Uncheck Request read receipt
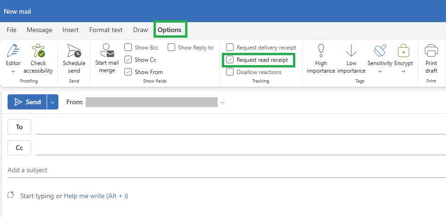This screenshot has width=446, height=217. 230,59
